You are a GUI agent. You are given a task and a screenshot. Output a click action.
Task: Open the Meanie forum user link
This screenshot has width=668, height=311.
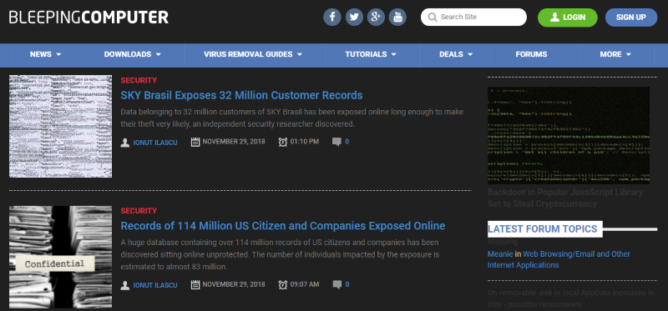tap(500, 254)
